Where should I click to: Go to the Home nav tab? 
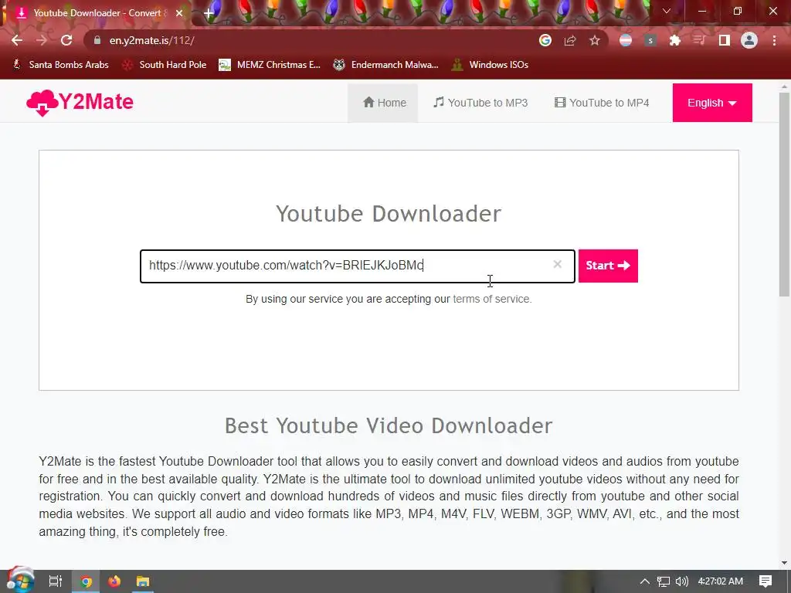tap(384, 103)
